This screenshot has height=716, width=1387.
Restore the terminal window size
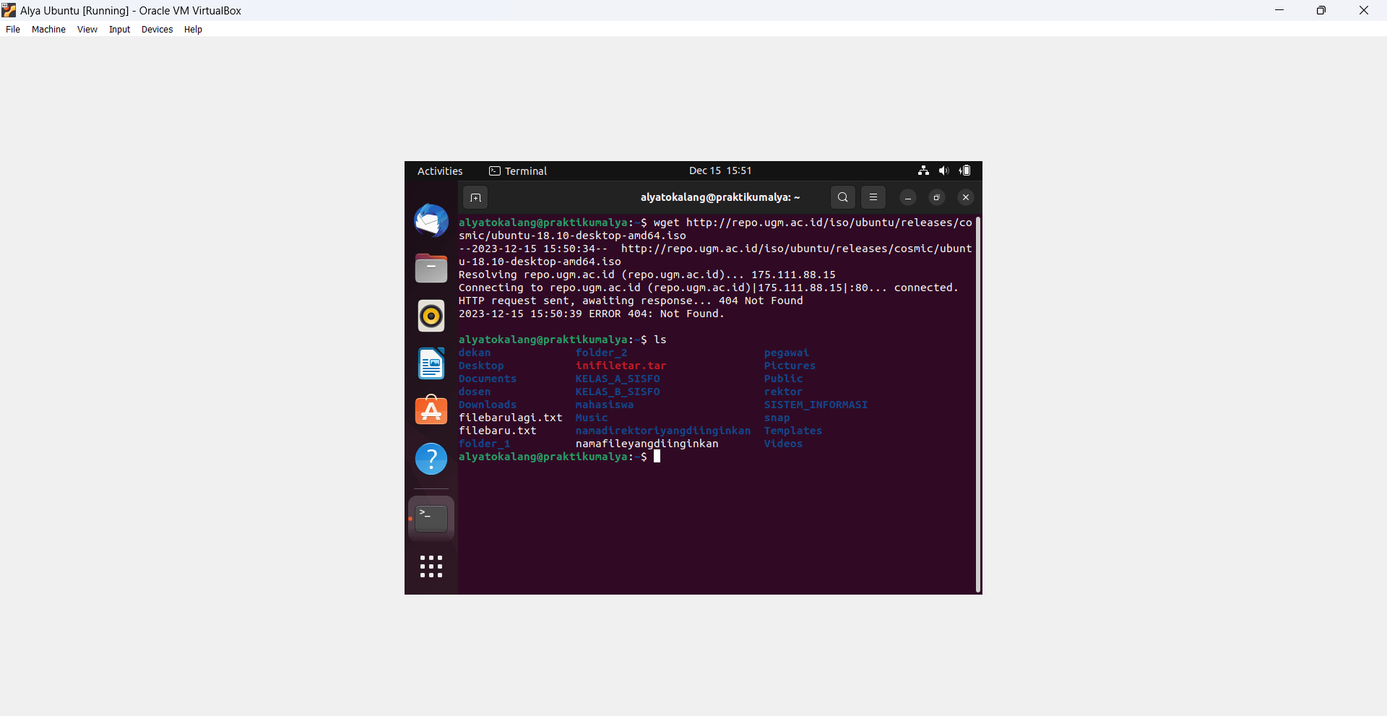[937, 197]
